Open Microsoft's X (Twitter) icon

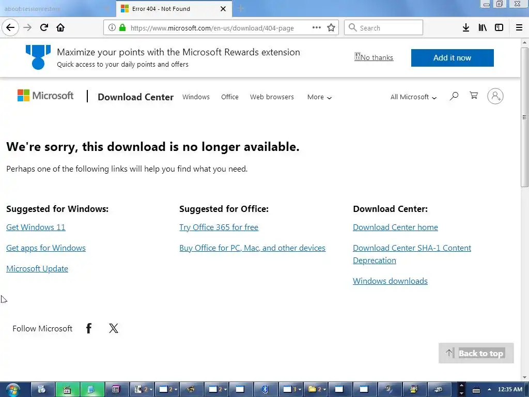(x=114, y=328)
